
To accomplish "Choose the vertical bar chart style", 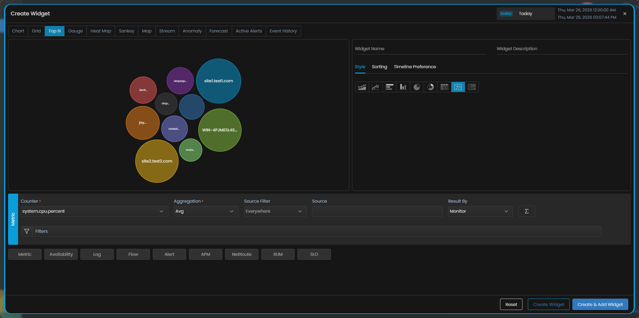I will tap(403, 87).
